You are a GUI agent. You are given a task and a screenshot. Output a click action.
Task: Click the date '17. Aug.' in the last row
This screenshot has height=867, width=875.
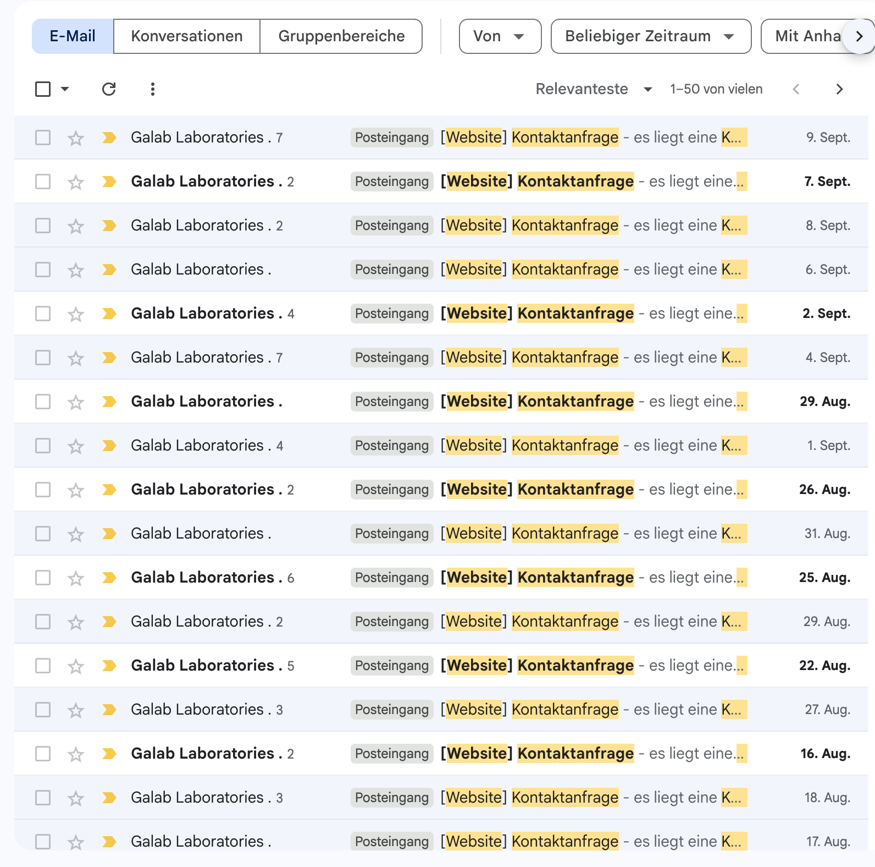click(828, 842)
